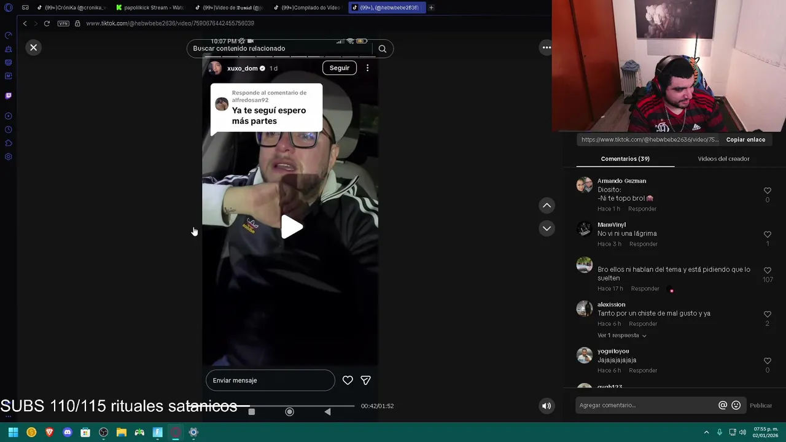Switch to the Compilado do Vídeo tab
786x442 pixels.
click(307, 7)
